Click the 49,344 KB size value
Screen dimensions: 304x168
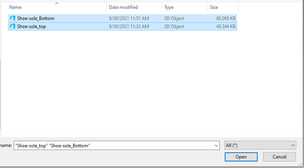point(226,26)
